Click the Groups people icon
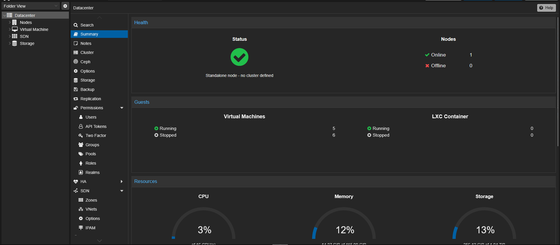Screen dimensions: 560x245 [81, 145]
